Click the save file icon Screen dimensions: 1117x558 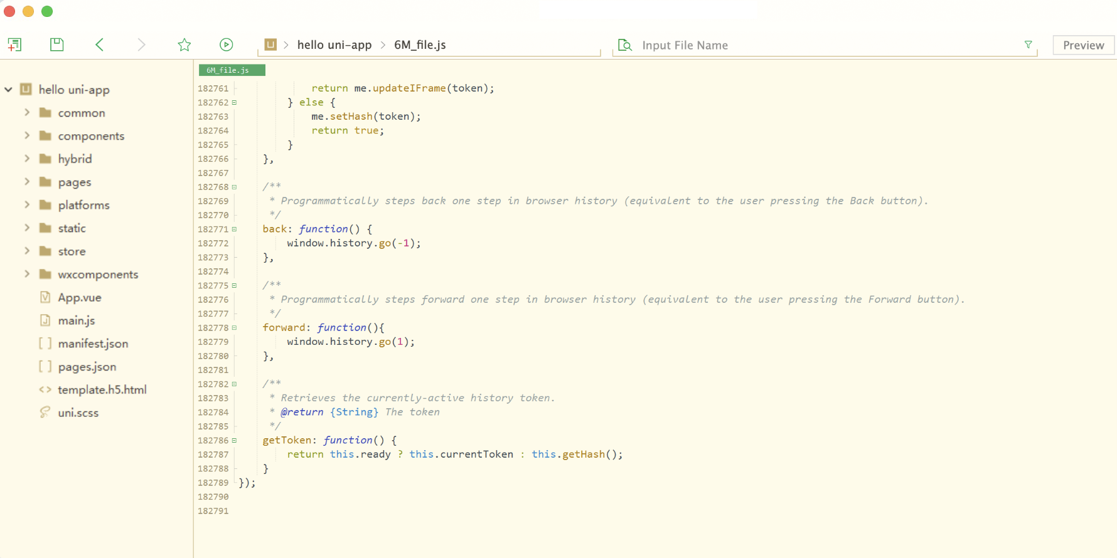coord(57,45)
